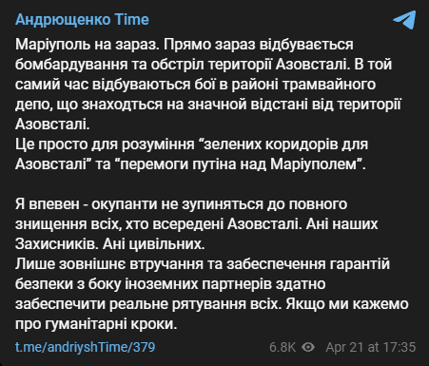429x366 pixels.
Task: Click the line starting "знищення всіх, хто"
Action: pos(197,224)
